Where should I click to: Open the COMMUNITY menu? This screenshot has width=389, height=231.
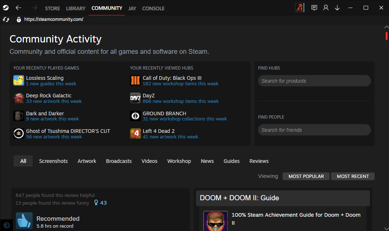point(107,8)
